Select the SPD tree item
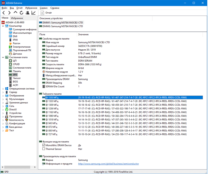 pos(13,75)
